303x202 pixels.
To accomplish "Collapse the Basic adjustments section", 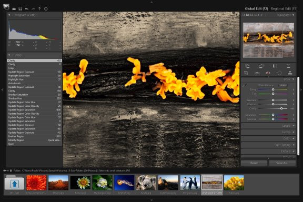I will [294, 79].
